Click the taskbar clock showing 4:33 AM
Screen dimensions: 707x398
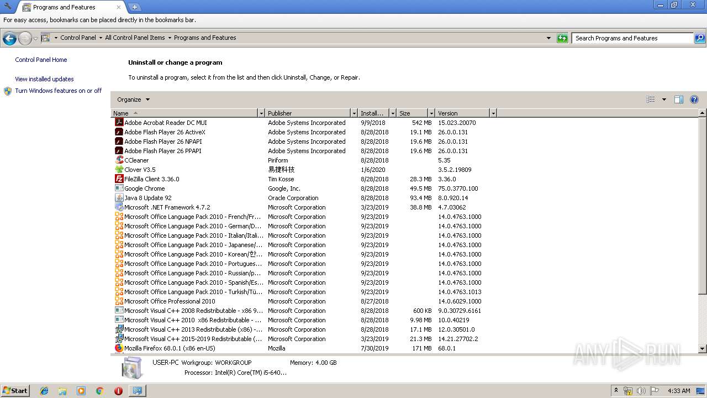679,391
